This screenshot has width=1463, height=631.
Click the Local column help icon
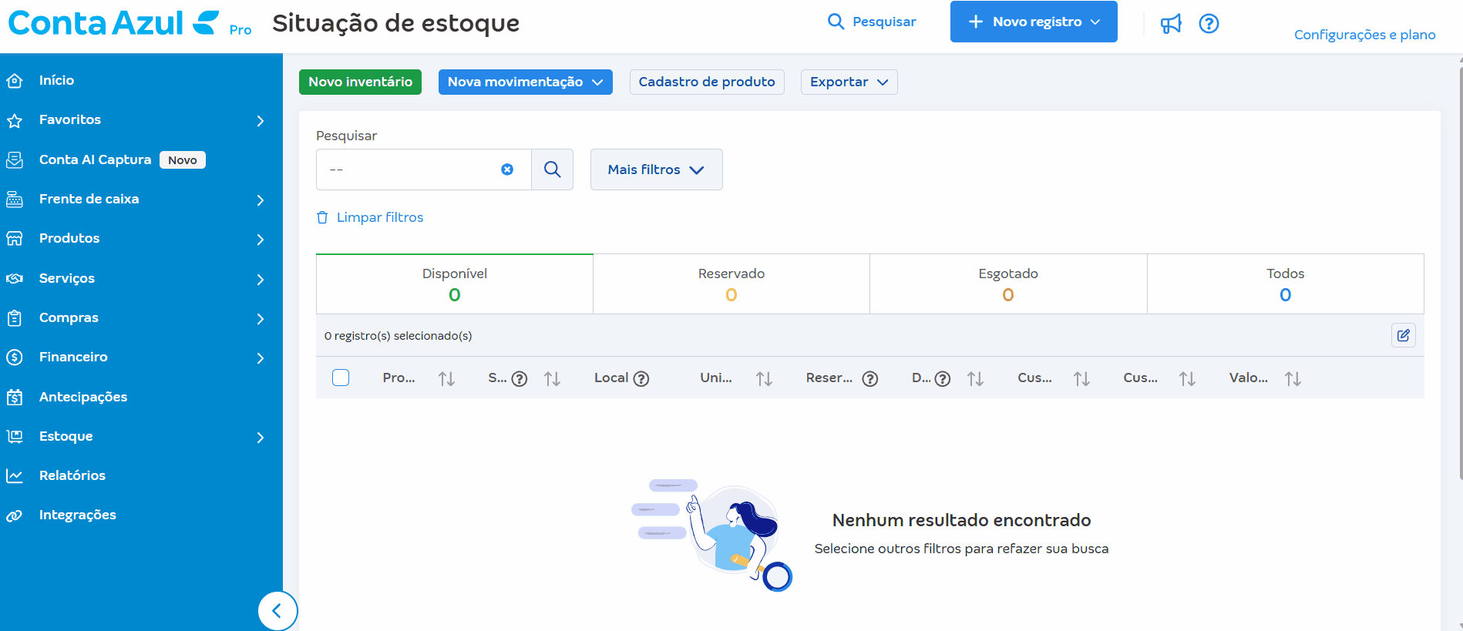point(641,378)
